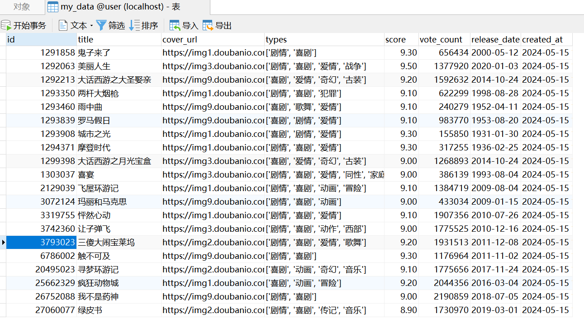Click the blue funnel filter (筛选) icon
Screen dimensions: 584x323
(100, 25)
